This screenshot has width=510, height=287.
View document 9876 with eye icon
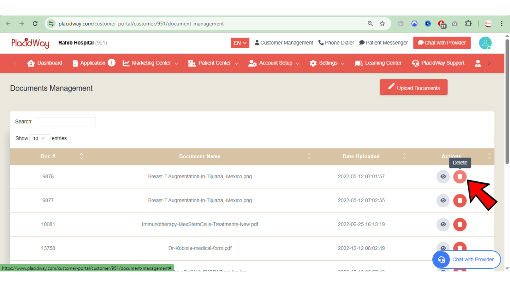pos(443,177)
